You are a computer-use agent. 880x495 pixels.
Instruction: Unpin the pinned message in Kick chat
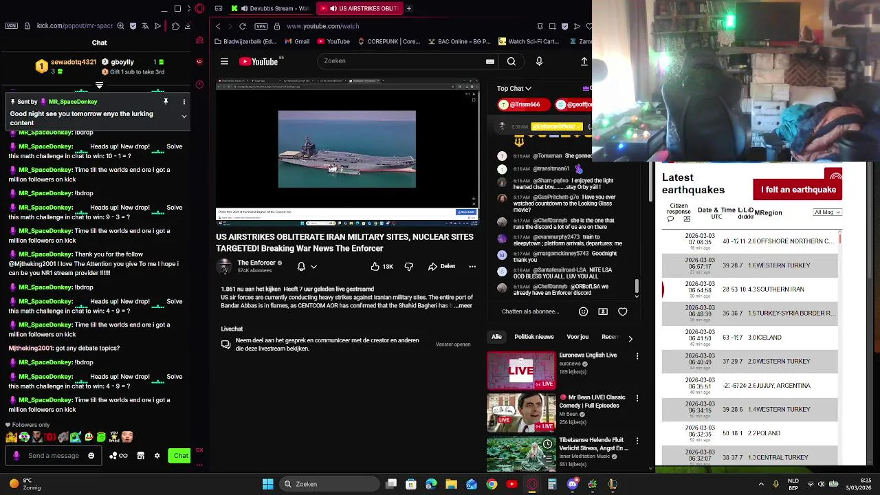point(166,102)
